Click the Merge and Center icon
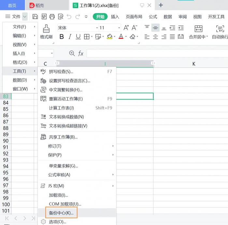228x225 pixels. point(198,29)
